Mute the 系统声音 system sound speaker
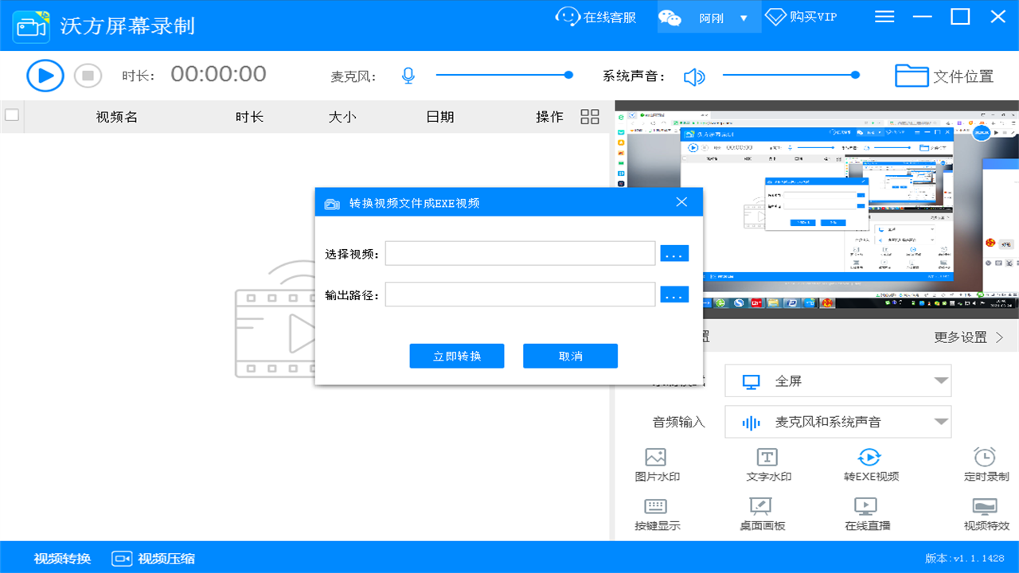The height and width of the screenshot is (573, 1019). pyautogui.click(x=693, y=75)
